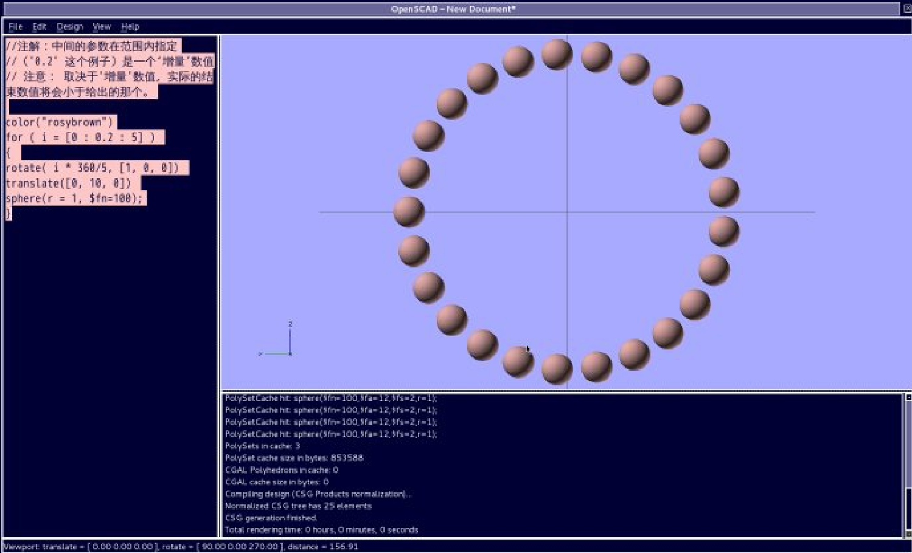Click the rotate statement in code editor
Image resolution: width=912 pixels, height=553 pixels.
tap(96, 168)
